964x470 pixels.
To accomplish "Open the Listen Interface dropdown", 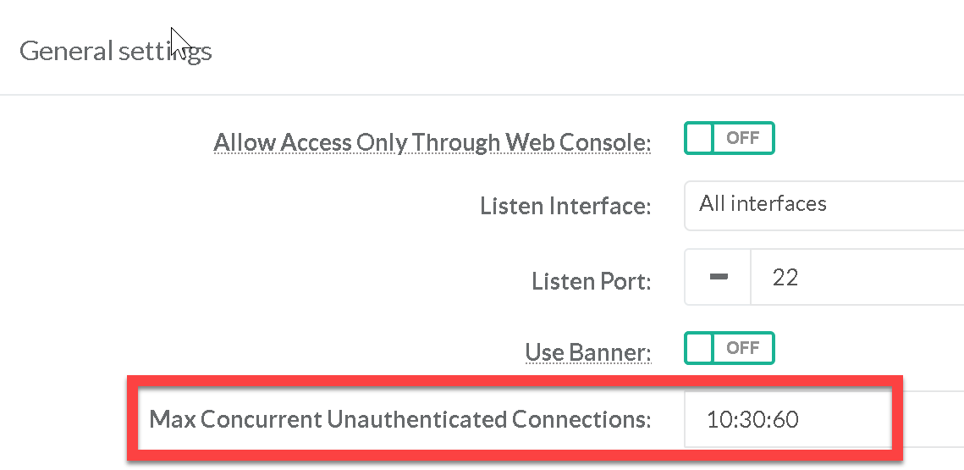I will (823, 204).
